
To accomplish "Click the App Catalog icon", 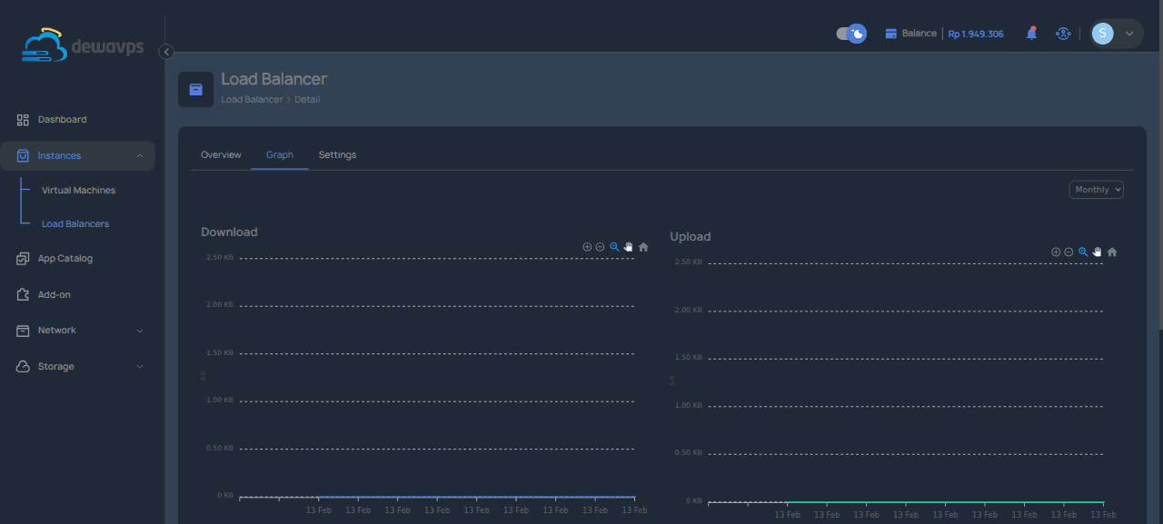I will click(23, 259).
